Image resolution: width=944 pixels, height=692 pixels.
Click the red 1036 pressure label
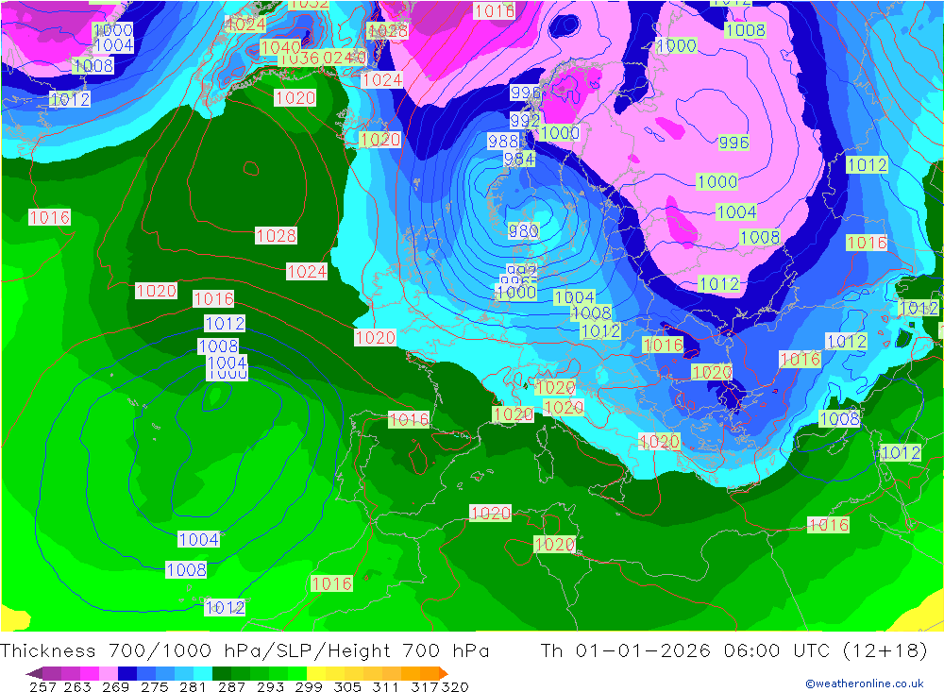coord(299,58)
